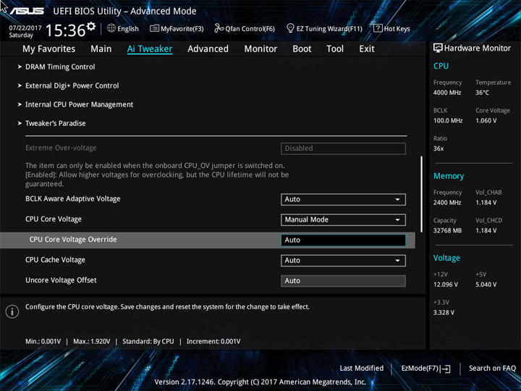
Task: Click the Uncore Voltage Offset label
Action: tap(61, 280)
